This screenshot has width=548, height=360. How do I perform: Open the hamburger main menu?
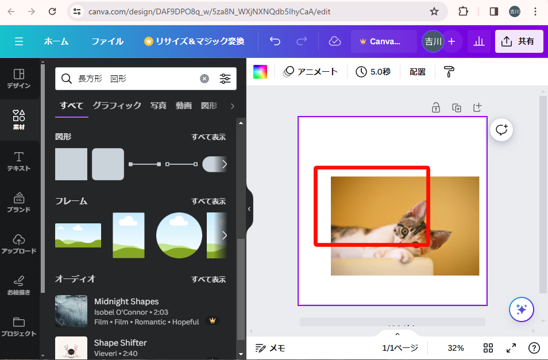(x=19, y=41)
